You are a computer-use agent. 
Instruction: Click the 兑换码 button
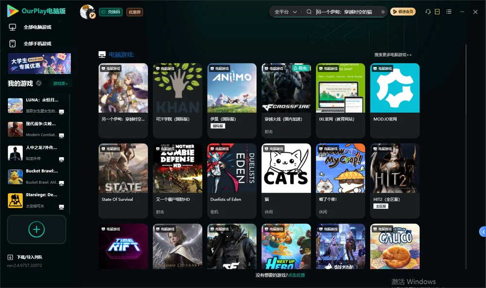(111, 12)
